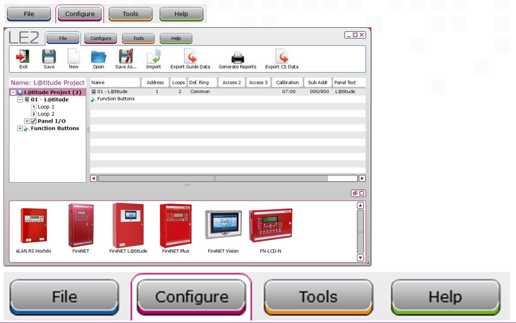Open the Tools tab inside LE2 window
This screenshot has height=323, width=516.
pyautogui.click(x=138, y=38)
